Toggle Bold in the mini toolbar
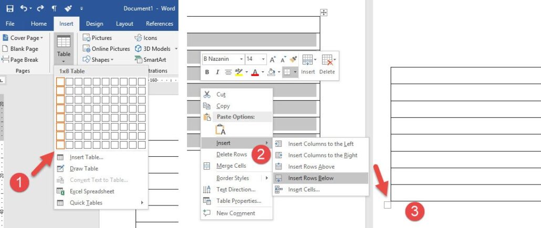This screenshot has height=228, width=541. click(x=207, y=72)
